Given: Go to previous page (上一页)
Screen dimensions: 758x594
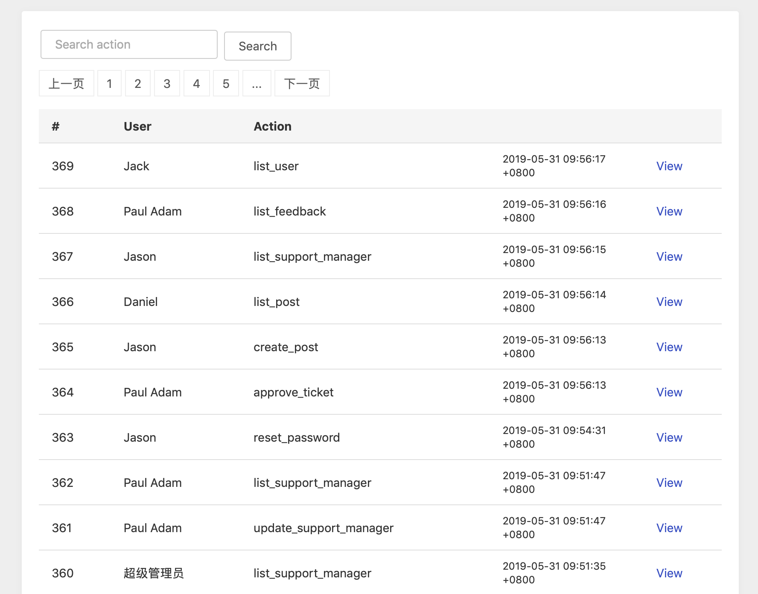Looking at the screenshot, I should pos(67,83).
